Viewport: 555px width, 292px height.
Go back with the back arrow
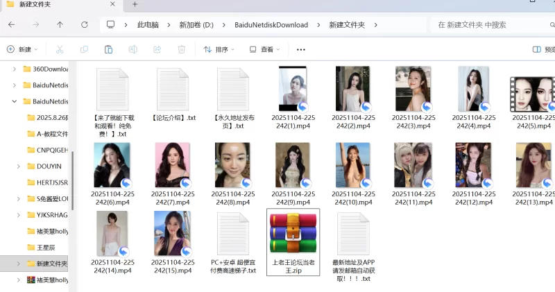coord(11,25)
